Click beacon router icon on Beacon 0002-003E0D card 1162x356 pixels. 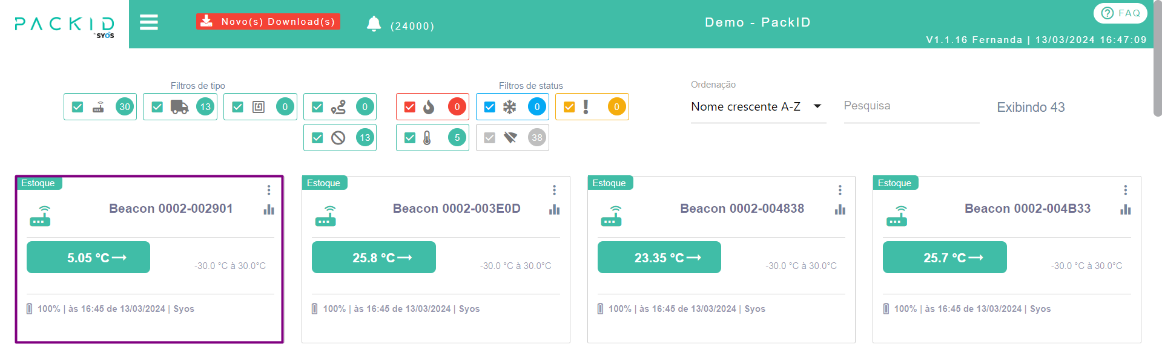point(326,216)
